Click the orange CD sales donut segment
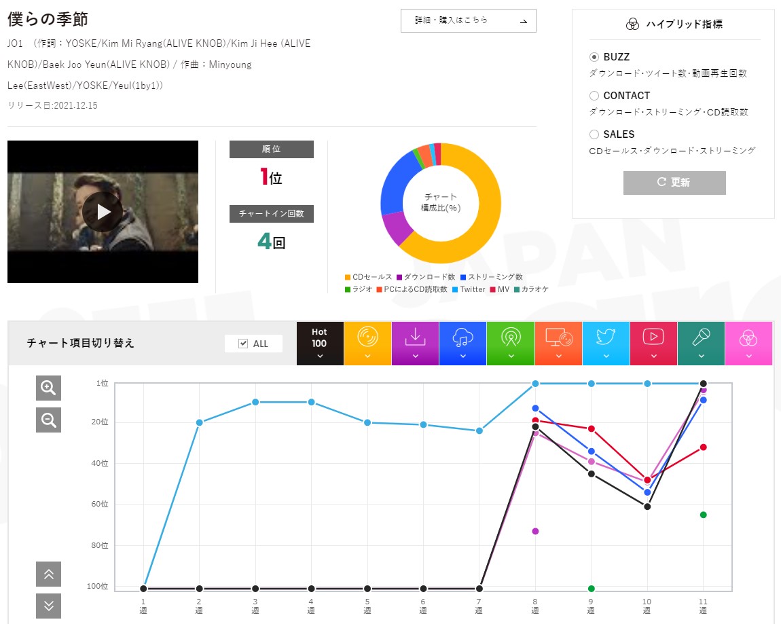The height and width of the screenshot is (624, 781). tap(486, 219)
